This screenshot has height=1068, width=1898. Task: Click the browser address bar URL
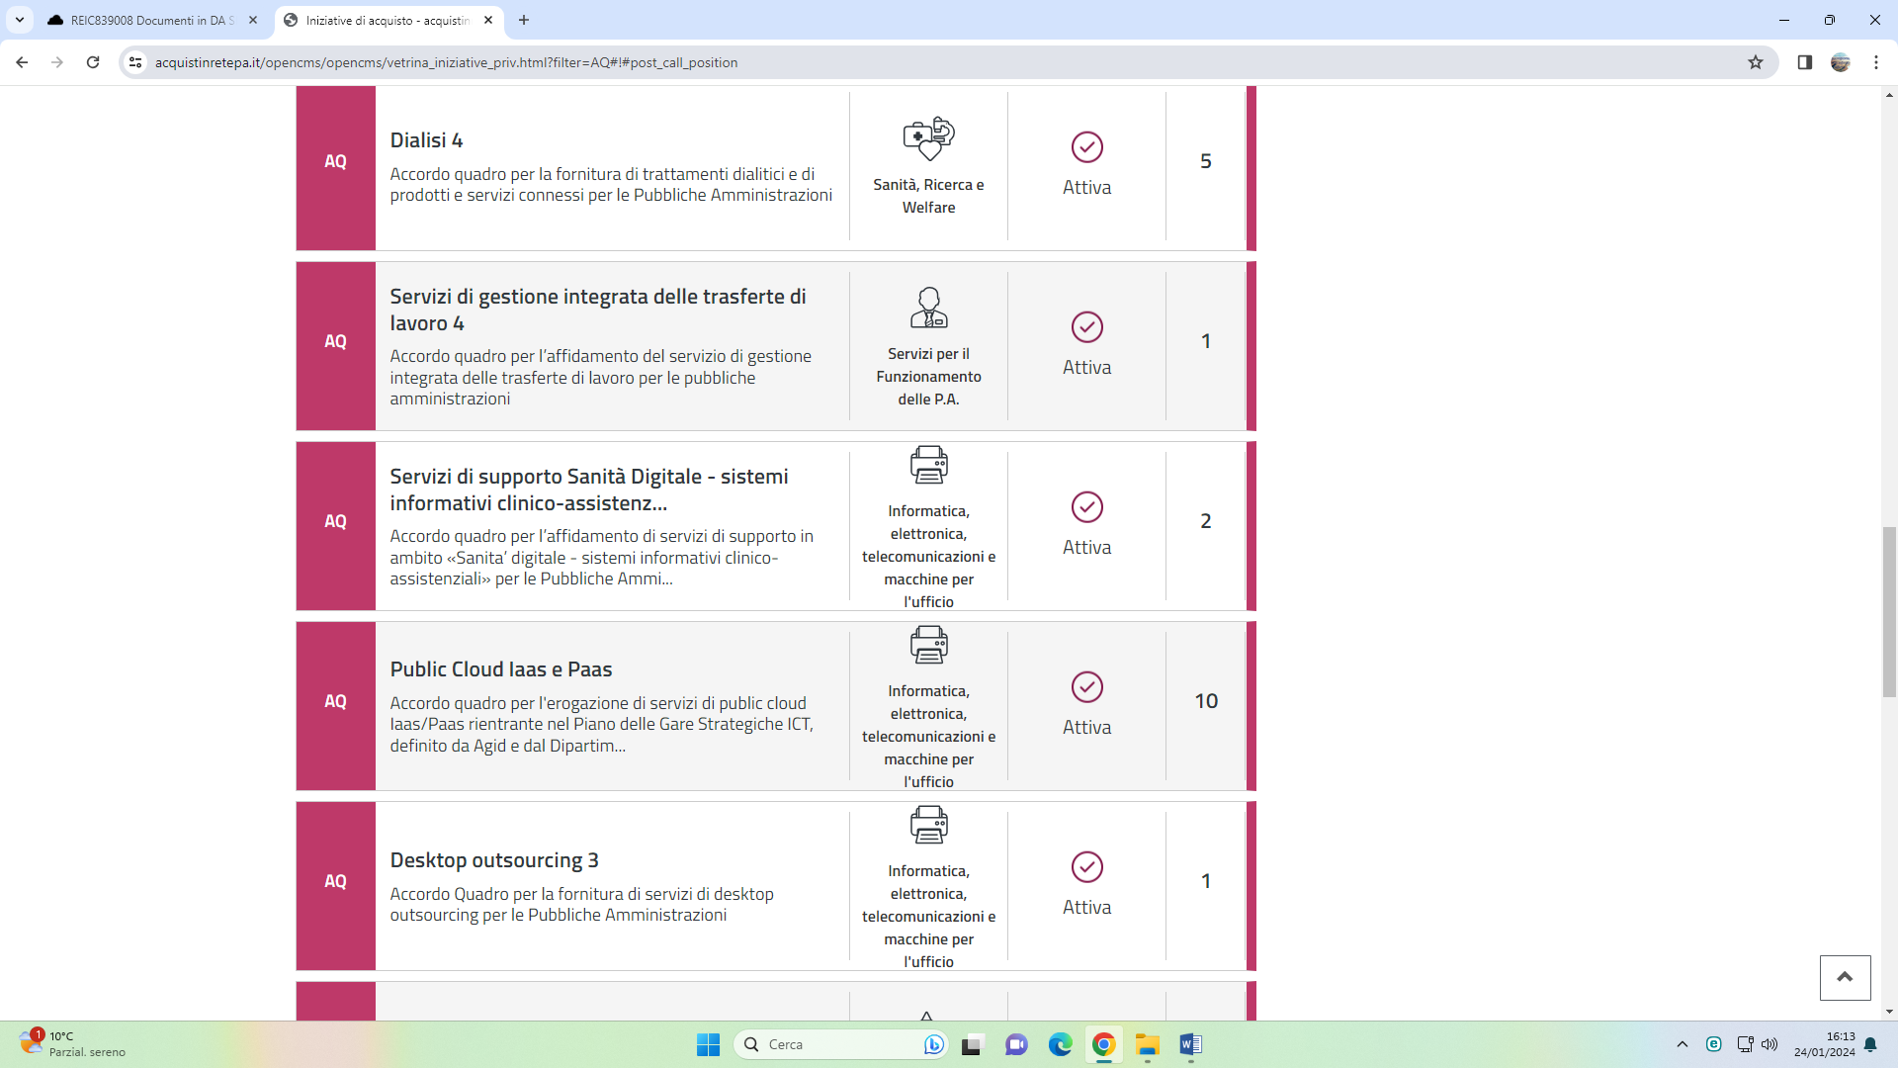[446, 62]
